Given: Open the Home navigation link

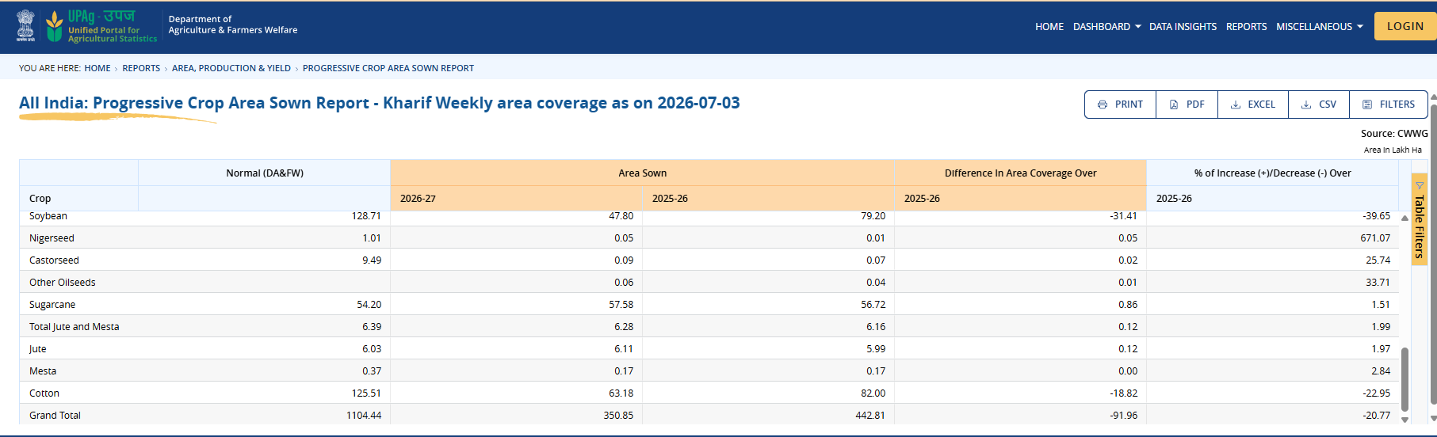Looking at the screenshot, I should [1049, 27].
